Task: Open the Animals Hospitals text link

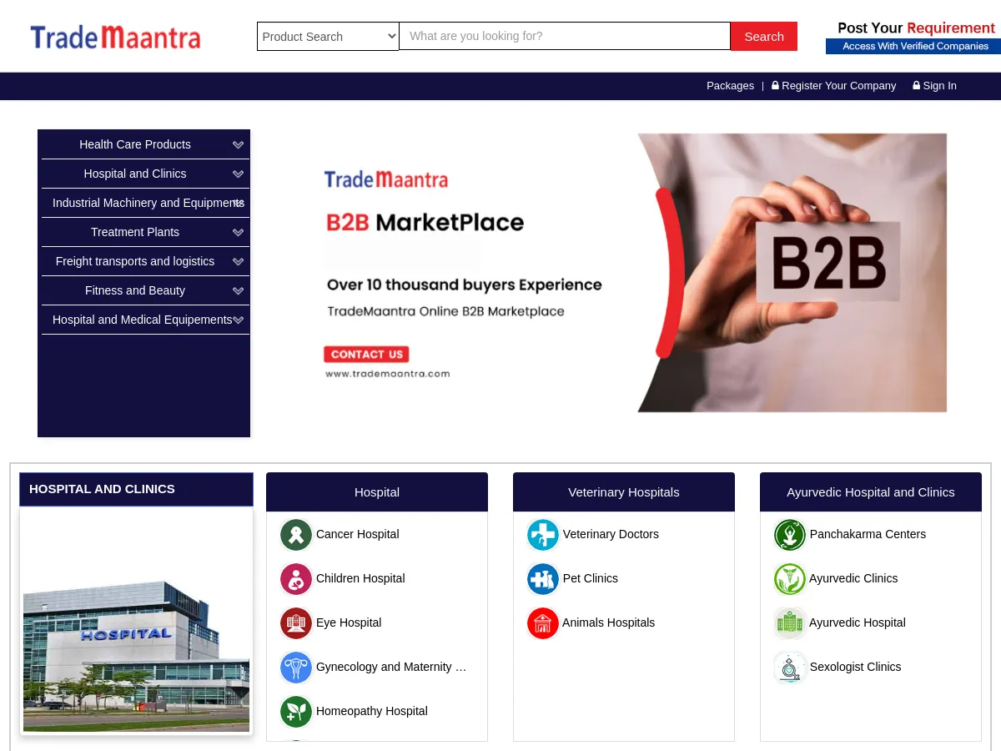Action: 608,622
